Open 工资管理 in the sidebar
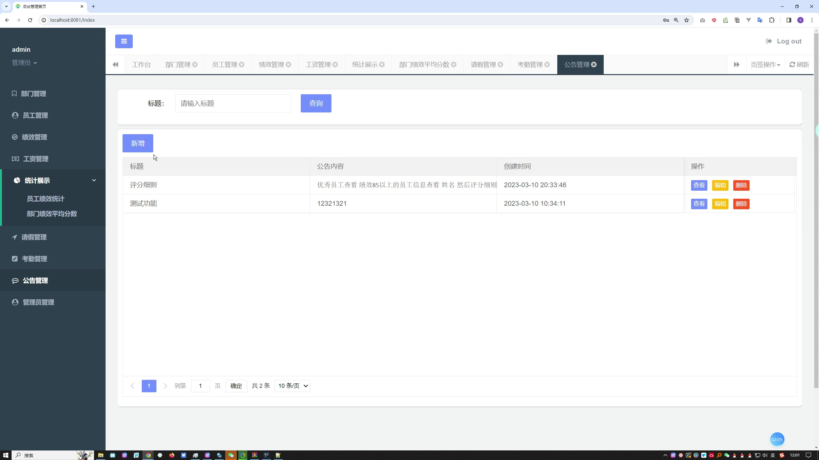The image size is (819, 460). 53,159
